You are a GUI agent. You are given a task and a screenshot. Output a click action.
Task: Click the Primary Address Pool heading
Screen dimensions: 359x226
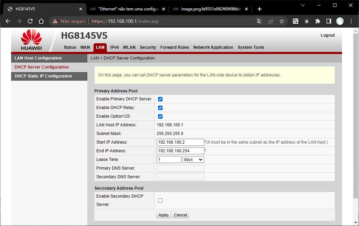click(x=116, y=91)
